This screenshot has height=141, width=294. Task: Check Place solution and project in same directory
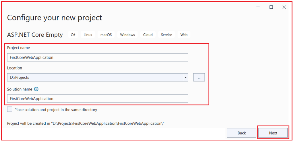coord(9,109)
